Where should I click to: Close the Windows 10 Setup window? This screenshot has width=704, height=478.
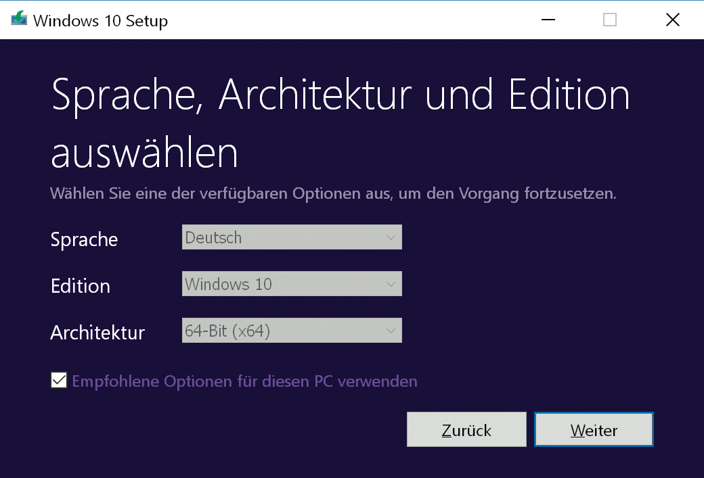coord(672,20)
